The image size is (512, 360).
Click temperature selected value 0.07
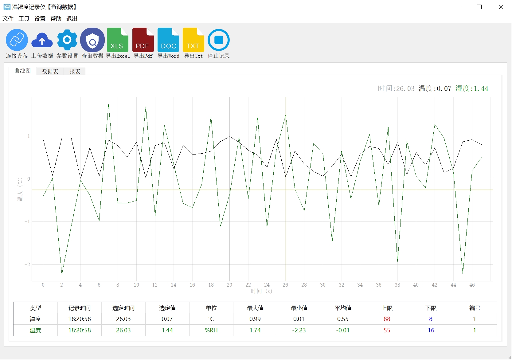167,319
